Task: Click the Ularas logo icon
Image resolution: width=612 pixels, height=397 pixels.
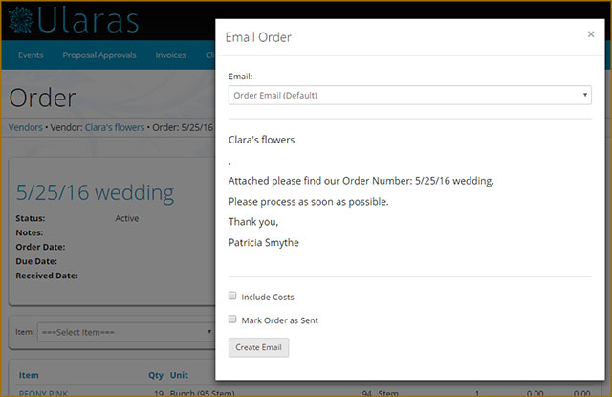Action: (x=21, y=20)
